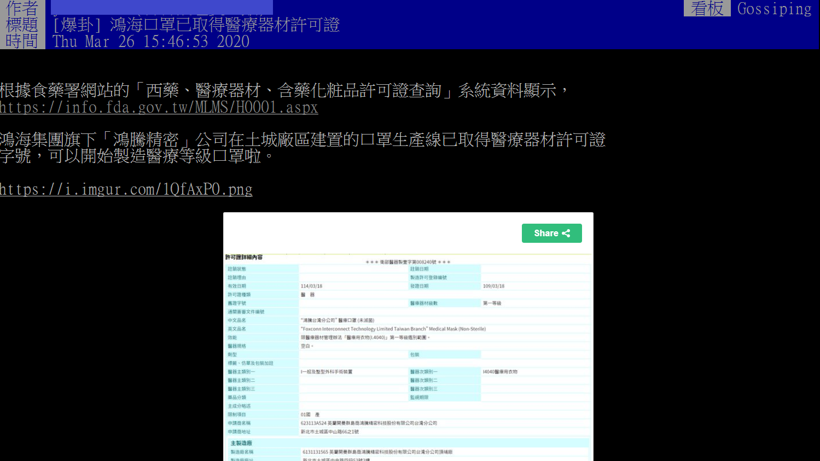
Task: Click the 標題 label
Action: pyautogui.click(x=22, y=25)
